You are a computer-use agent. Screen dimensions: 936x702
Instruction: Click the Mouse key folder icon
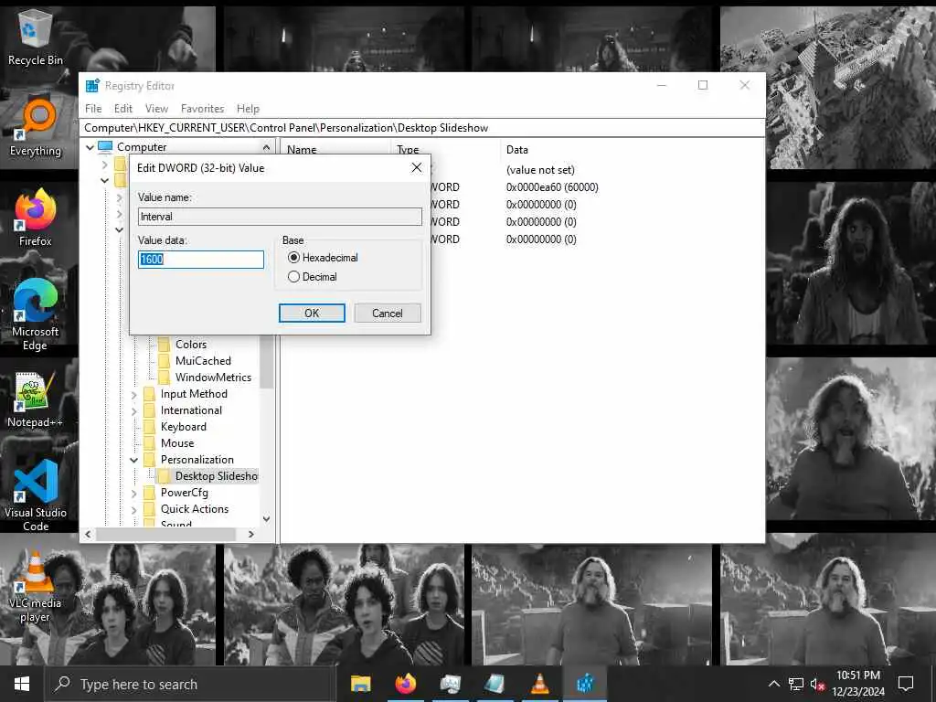click(150, 443)
